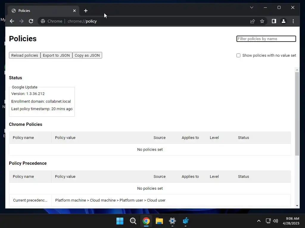This screenshot has width=305, height=228.
Task: Click the blue cube app in taskbar
Action: [186, 221]
